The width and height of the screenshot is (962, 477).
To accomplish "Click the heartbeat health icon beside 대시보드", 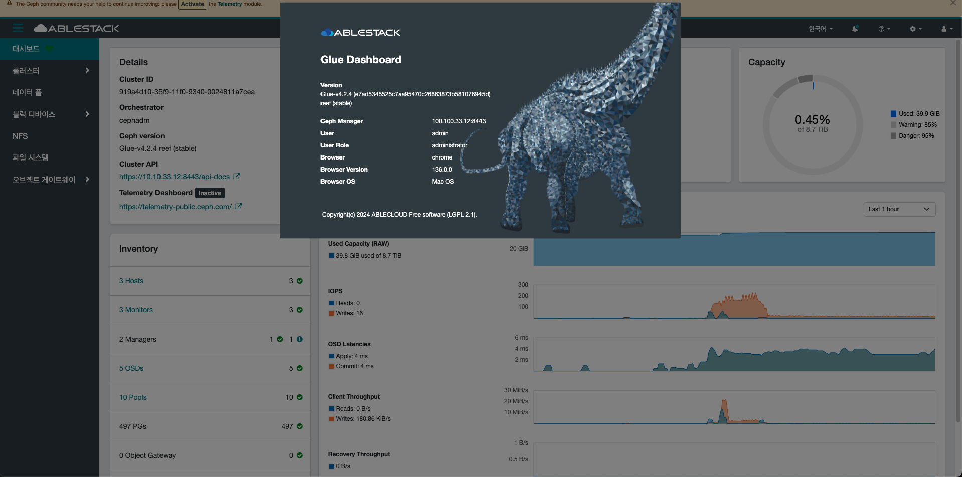I will point(49,49).
